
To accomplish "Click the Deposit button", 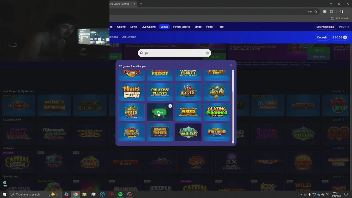I will pyautogui.click(x=322, y=37).
